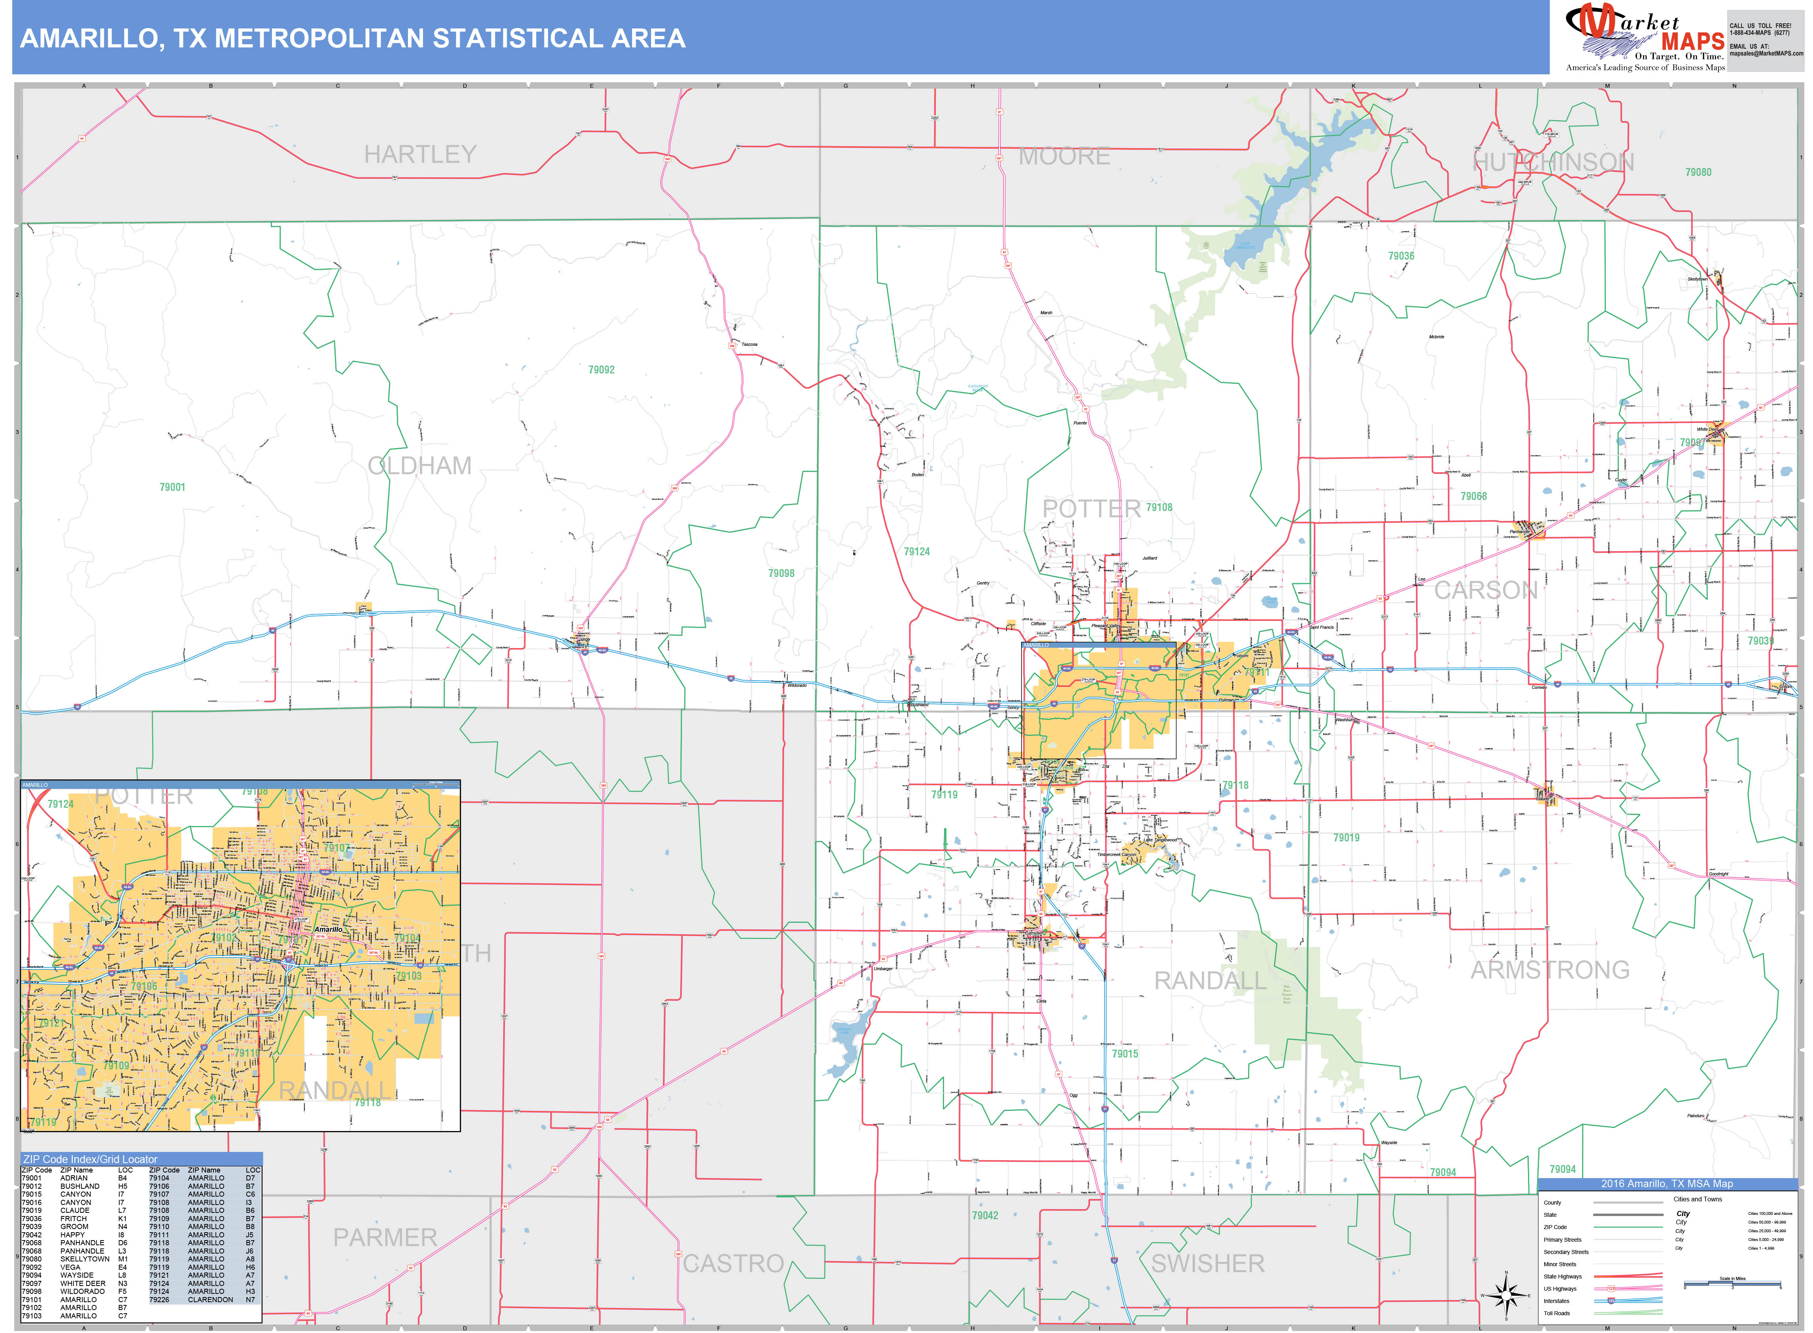Select the US Highways shield symbol in legend
The width and height of the screenshot is (1813, 1333).
[x=1611, y=1289]
